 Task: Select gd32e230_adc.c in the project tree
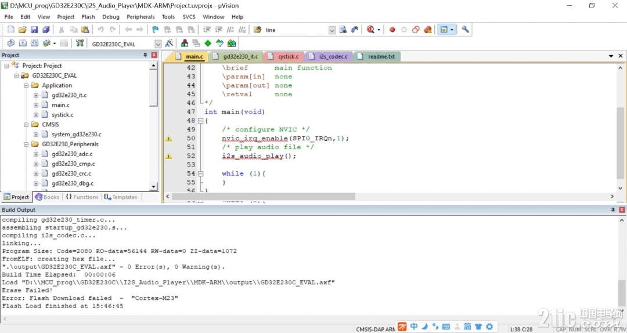click(x=73, y=154)
